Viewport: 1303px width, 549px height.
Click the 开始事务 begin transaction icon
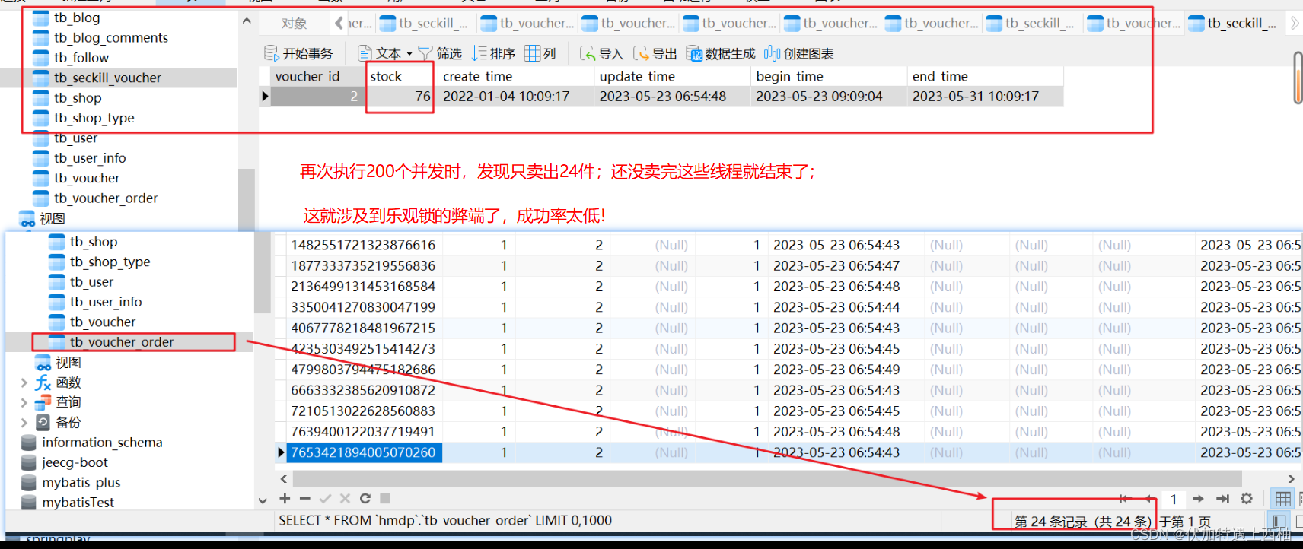pos(271,53)
